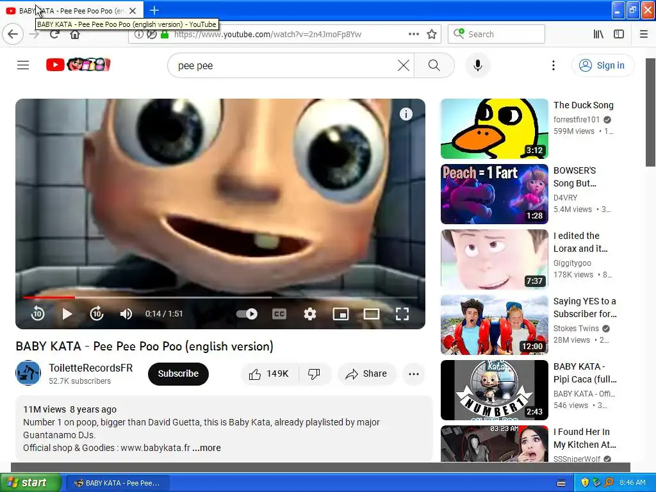Start voice search with microphone icon
This screenshot has width=656, height=492.
click(478, 65)
